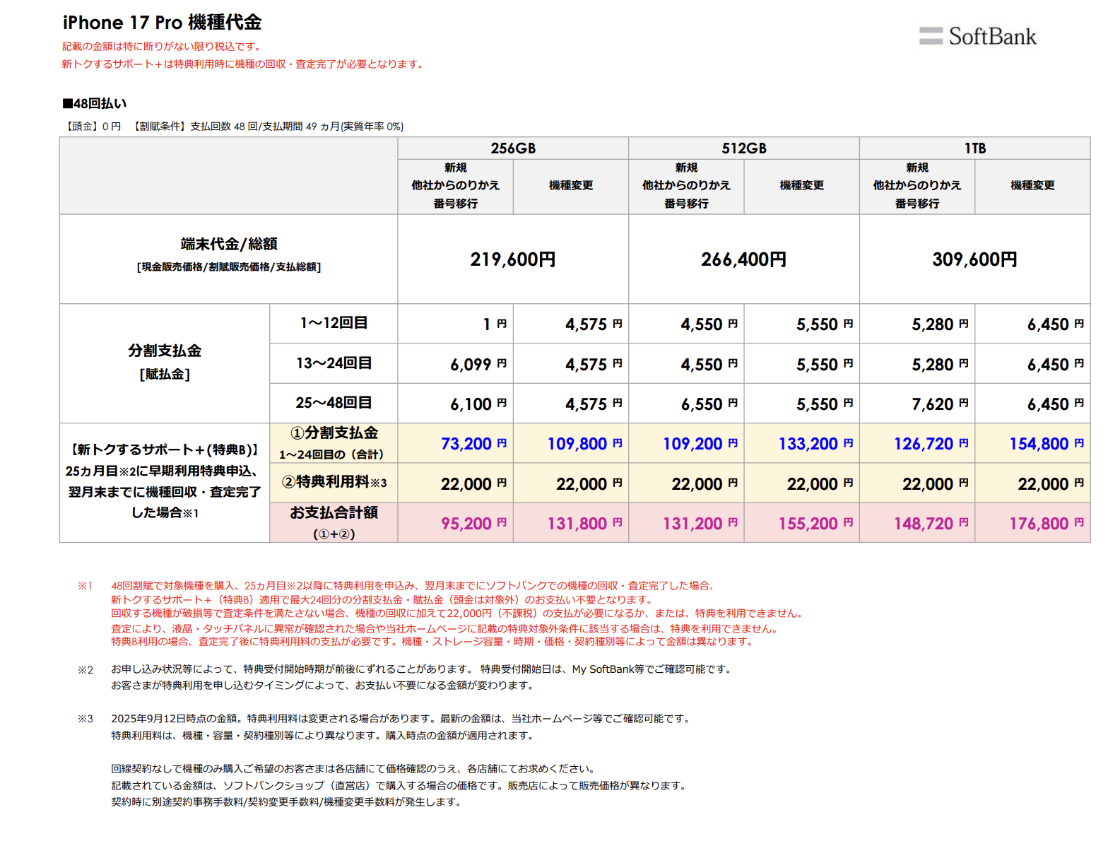Select the お支払合計額 (①+②) label

click(x=334, y=522)
